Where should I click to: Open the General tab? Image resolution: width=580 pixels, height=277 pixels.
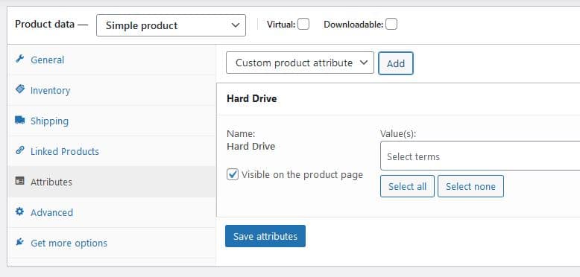click(111, 60)
